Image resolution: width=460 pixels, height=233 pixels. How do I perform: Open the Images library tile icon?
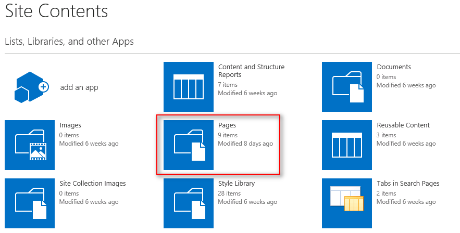[x=30, y=145]
